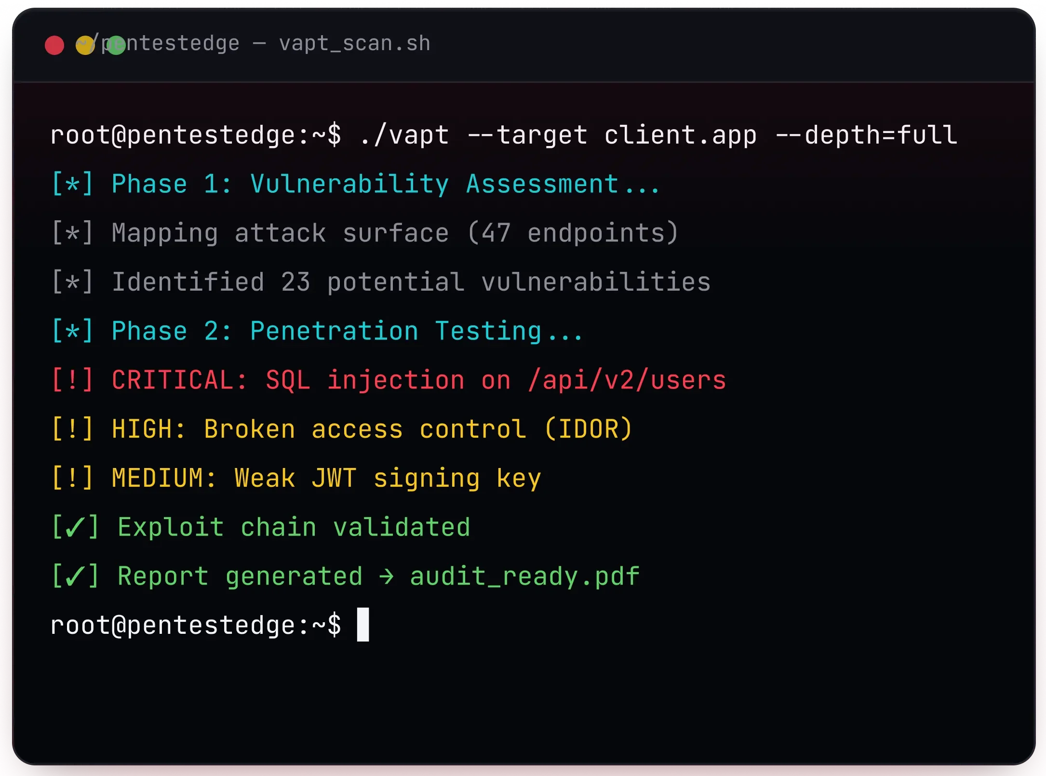Click the Phase 1 asterisk bracket marker
This screenshot has height=776, width=1046.
72,184
